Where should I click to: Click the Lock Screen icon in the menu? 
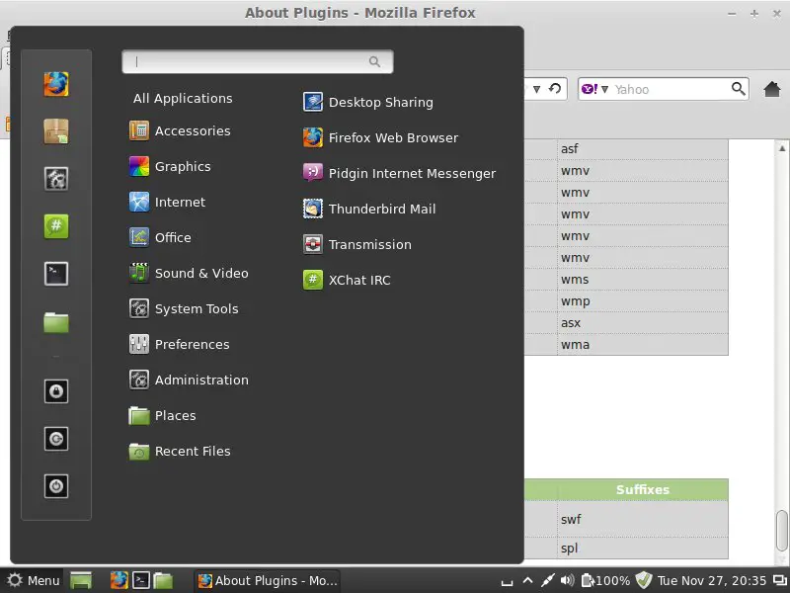coord(56,391)
